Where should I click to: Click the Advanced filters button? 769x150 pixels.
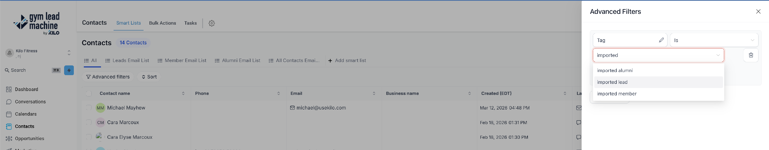[x=108, y=77]
